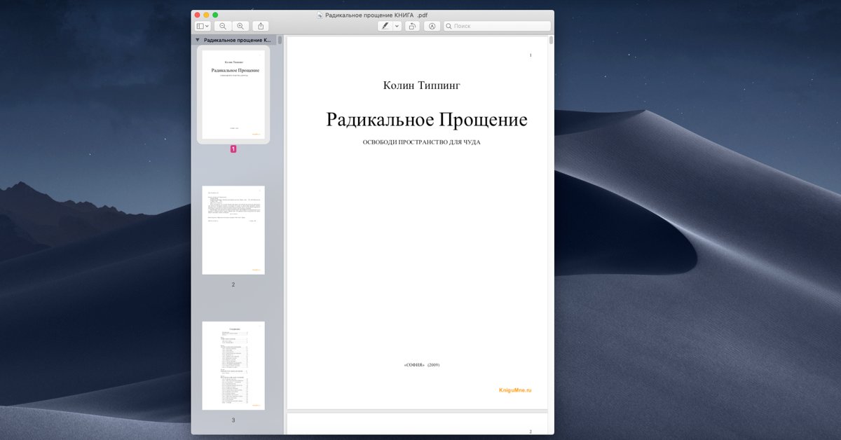Click the PDF document icon in title bar
The height and width of the screenshot is (440, 841).
tap(320, 15)
